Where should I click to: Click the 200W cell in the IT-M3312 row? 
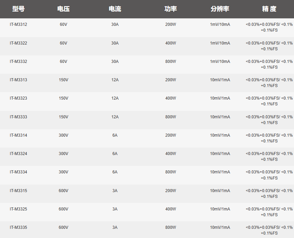(170, 24)
